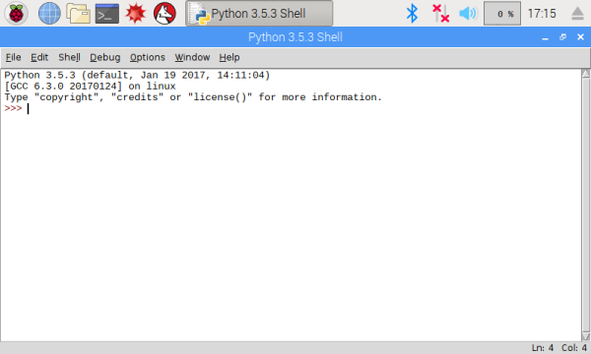
Task: Open the Options menu
Action: click(148, 57)
